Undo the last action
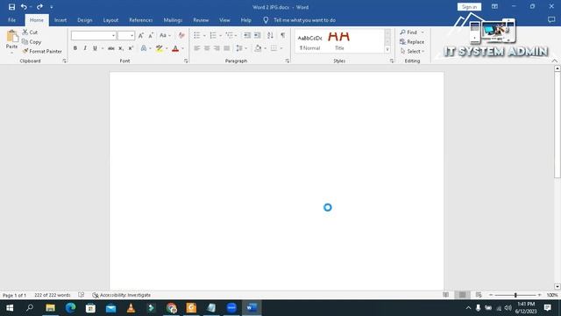Screen dimensions: 561x316 pyautogui.click(x=24, y=7)
